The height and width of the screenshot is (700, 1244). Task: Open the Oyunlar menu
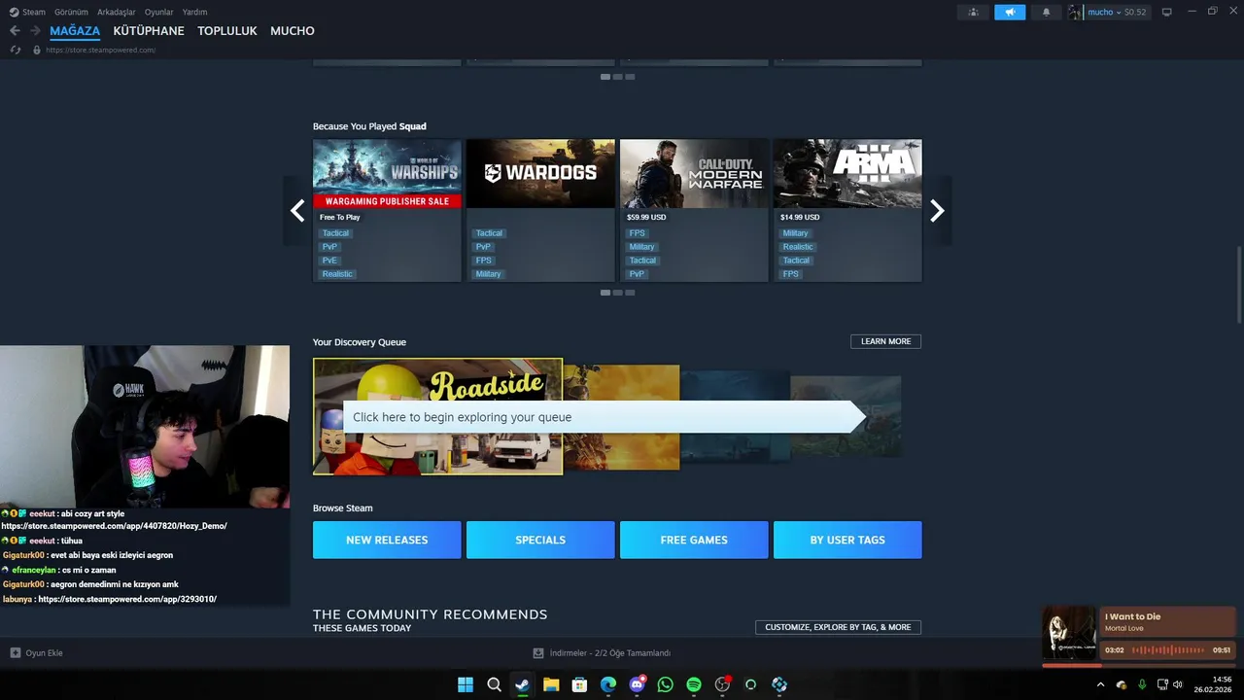tap(158, 13)
